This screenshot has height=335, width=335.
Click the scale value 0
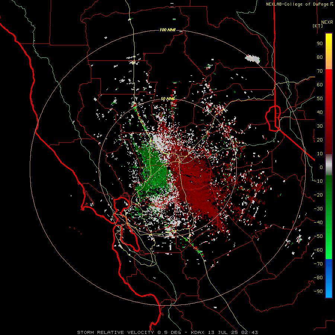tap(321, 167)
